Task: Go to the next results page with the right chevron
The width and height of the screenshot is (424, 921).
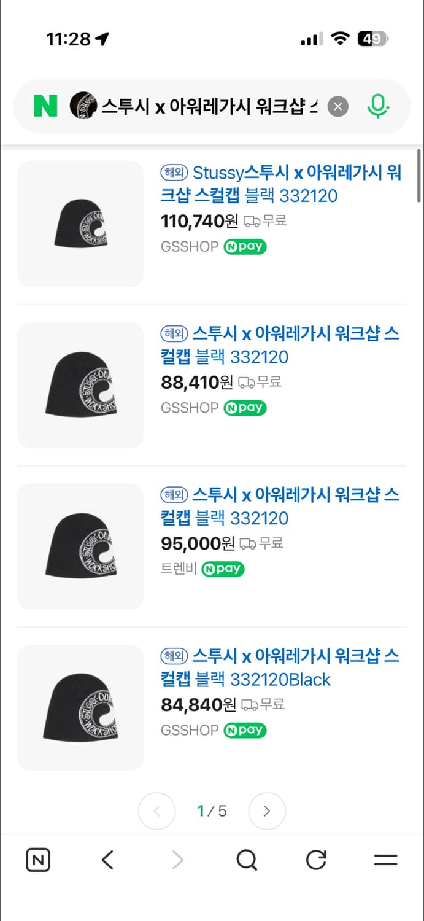Action: [267, 810]
